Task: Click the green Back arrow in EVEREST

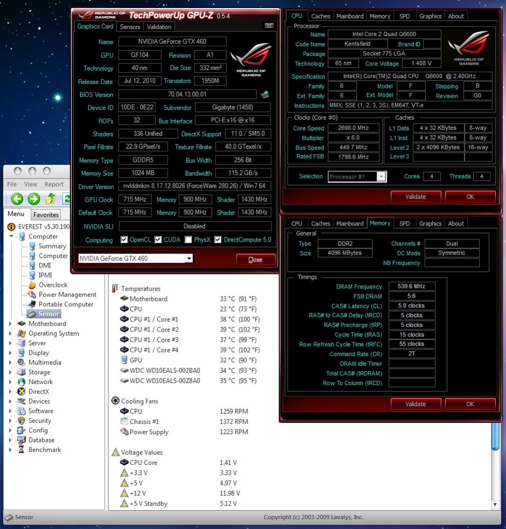Action: [17, 199]
